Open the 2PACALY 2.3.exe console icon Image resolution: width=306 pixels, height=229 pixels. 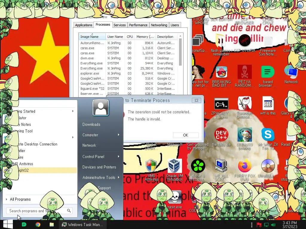coord(221,104)
